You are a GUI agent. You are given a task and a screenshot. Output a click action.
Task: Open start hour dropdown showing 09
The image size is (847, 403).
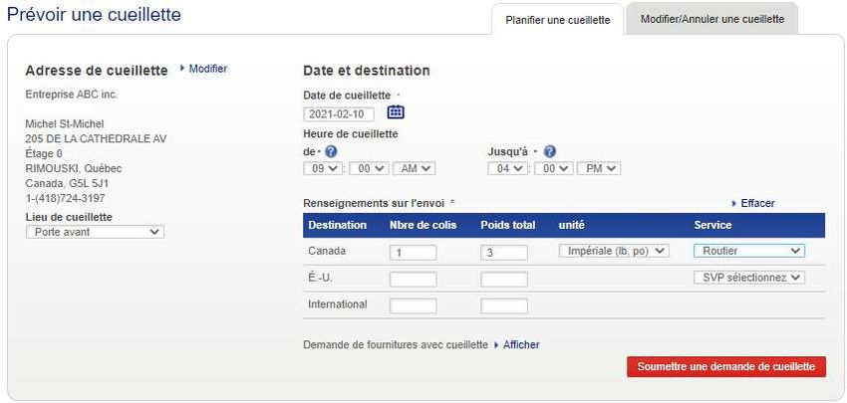coord(322,168)
